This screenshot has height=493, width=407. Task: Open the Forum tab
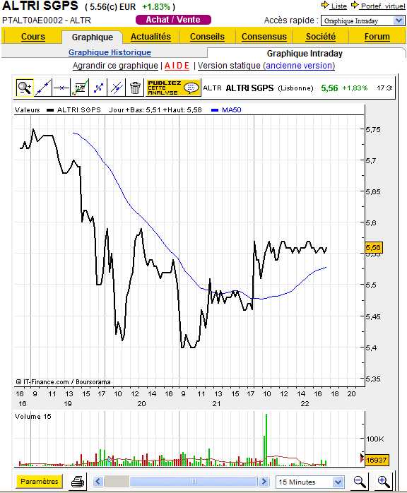(377, 37)
